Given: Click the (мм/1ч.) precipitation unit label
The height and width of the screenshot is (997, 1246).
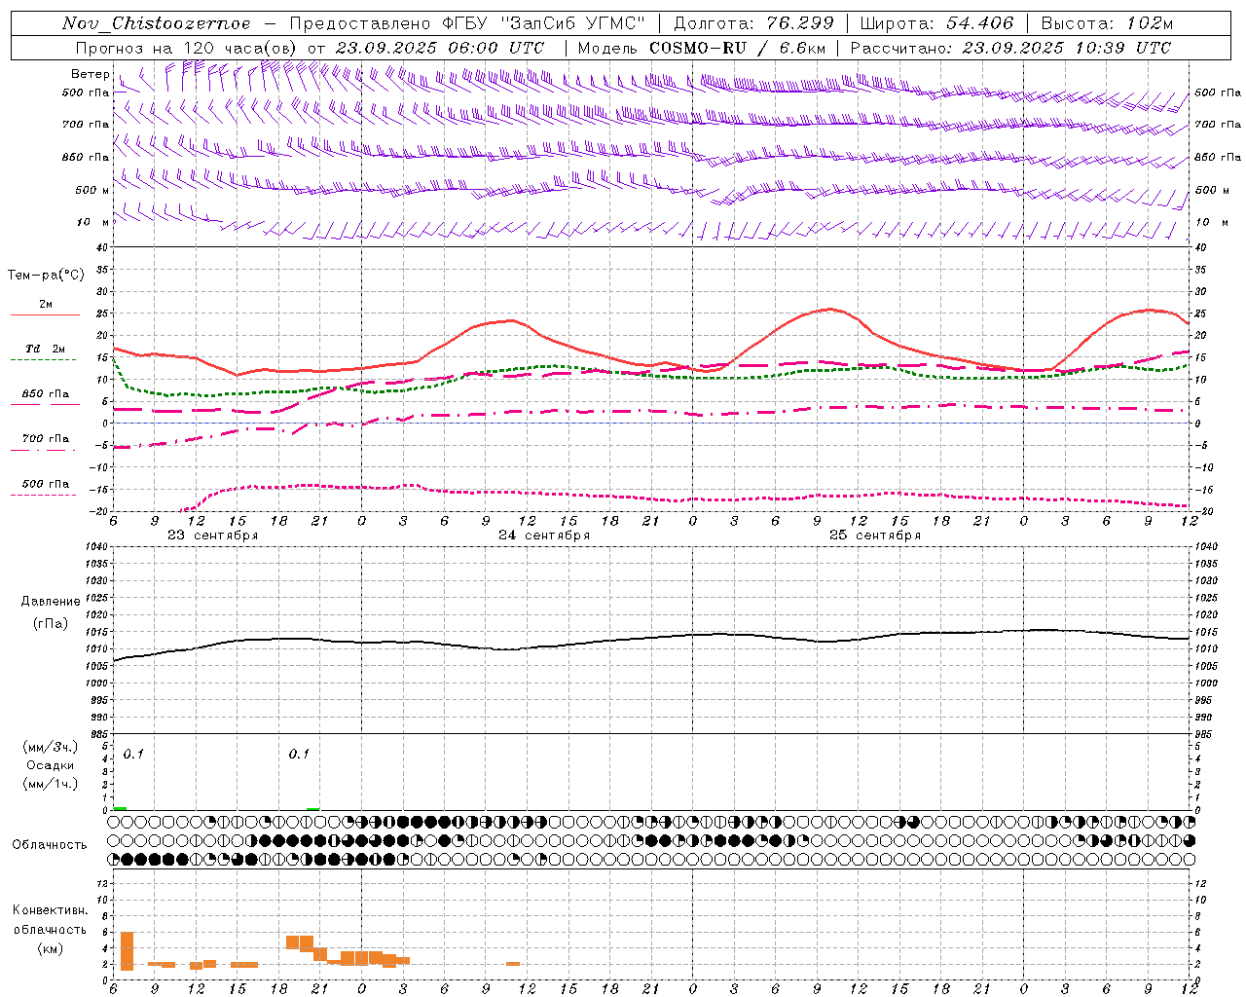Looking at the screenshot, I should point(50,784).
